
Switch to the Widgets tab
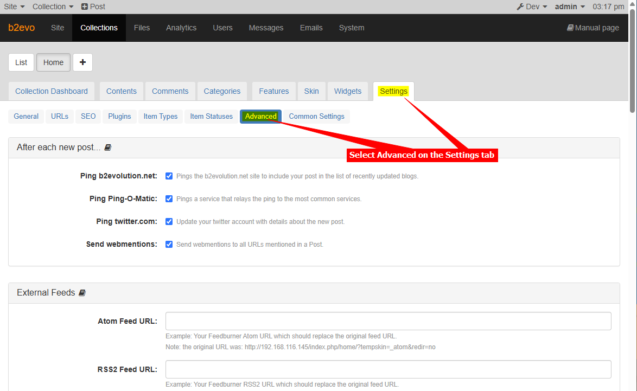348,91
